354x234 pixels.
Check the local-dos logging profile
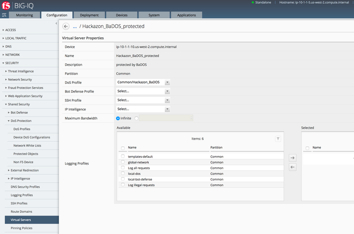tap(123, 173)
